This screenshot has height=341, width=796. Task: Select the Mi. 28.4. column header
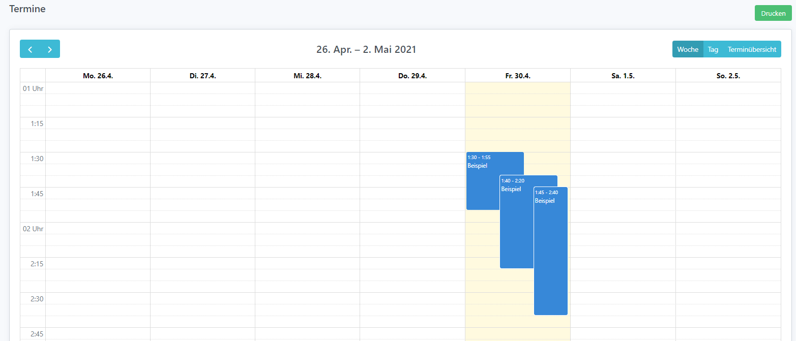[x=307, y=76]
